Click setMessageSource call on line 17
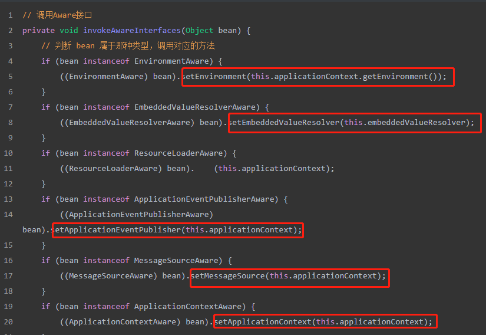This screenshot has width=486, height=335. pyautogui.click(x=288, y=276)
